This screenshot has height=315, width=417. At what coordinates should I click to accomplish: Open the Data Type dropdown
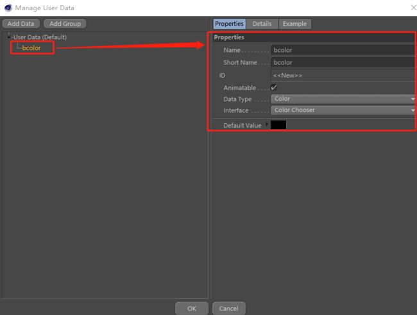click(x=343, y=99)
